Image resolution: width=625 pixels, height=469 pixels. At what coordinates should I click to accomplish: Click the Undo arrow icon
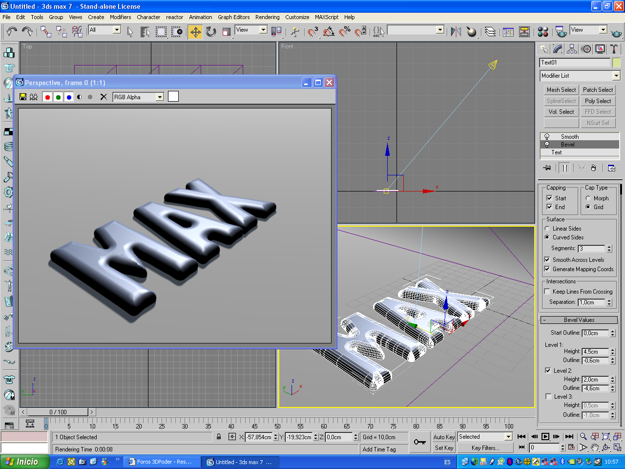(x=12, y=32)
